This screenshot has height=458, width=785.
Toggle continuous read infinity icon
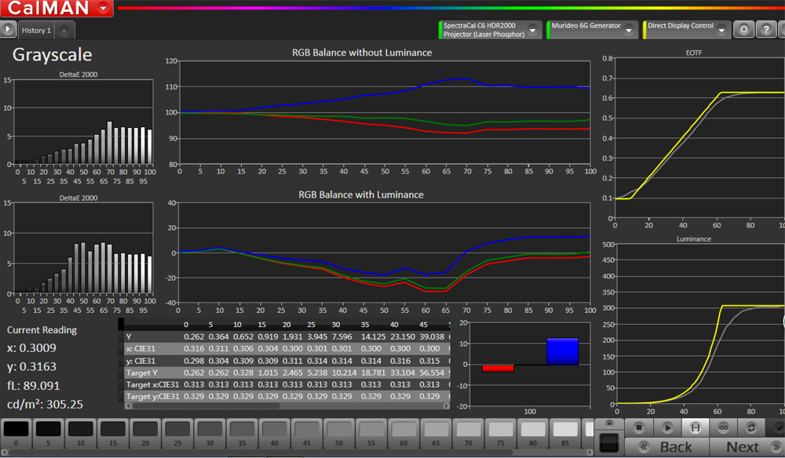pyautogui.click(x=724, y=427)
